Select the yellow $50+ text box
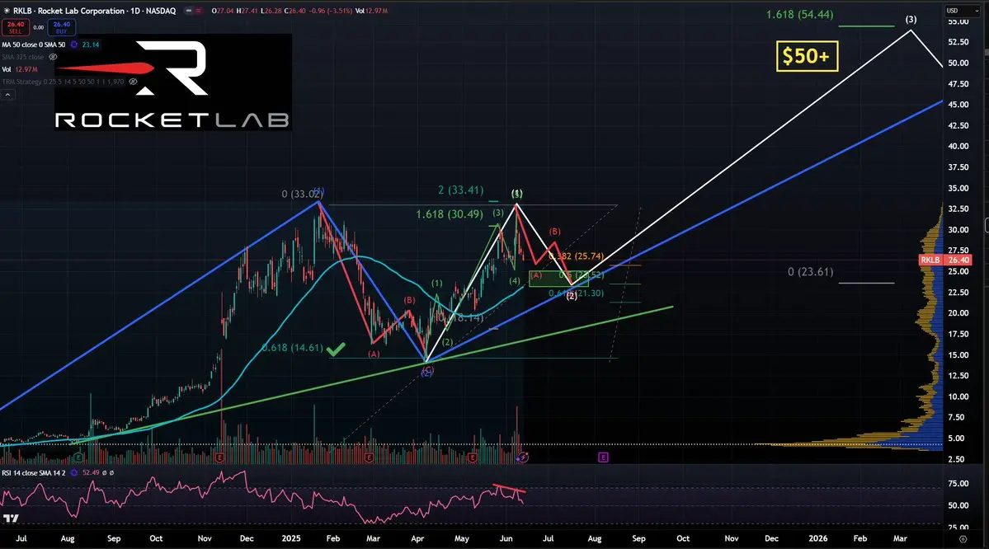The image size is (989, 549). pyautogui.click(x=807, y=56)
